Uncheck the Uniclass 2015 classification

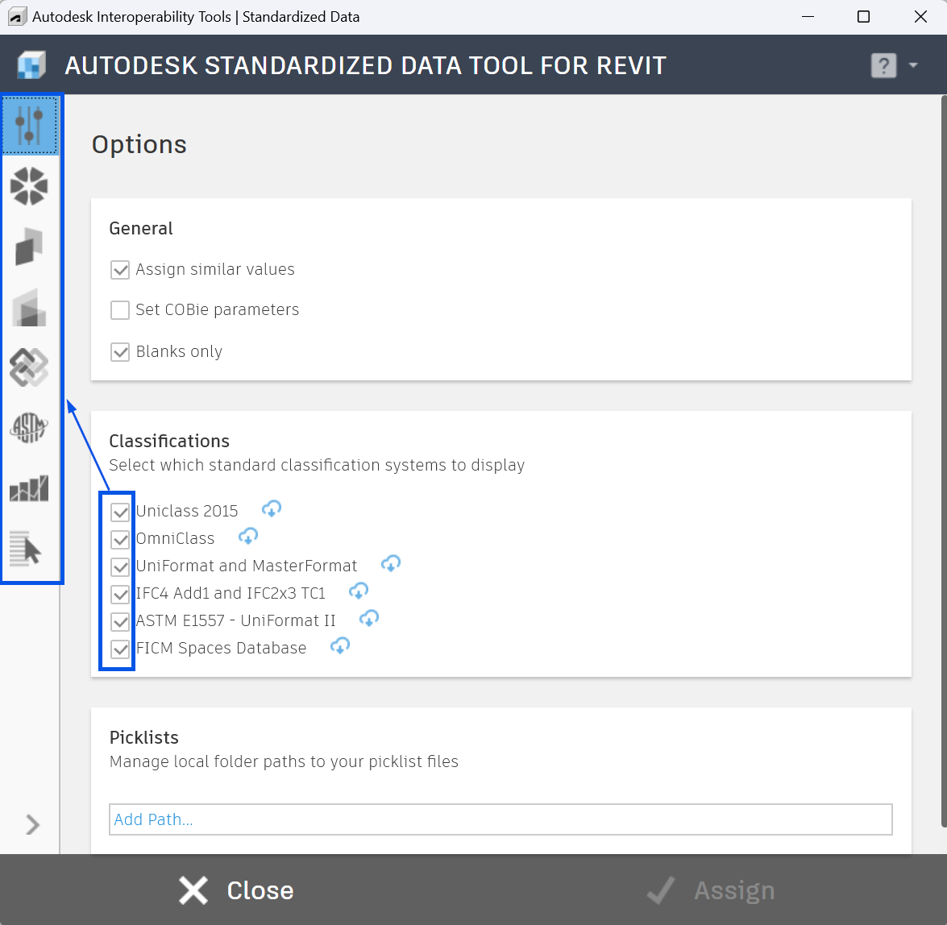(x=120, y=512)
